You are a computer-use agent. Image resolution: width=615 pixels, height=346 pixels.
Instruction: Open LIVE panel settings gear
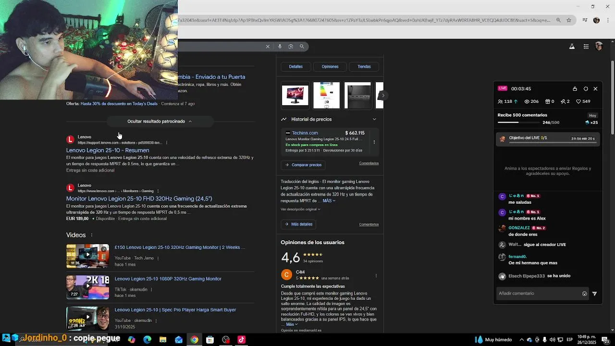(586, 89)
